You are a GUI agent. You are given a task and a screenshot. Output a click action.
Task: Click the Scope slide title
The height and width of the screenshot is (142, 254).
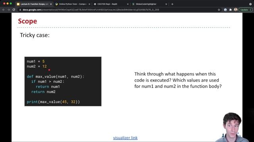27,21
